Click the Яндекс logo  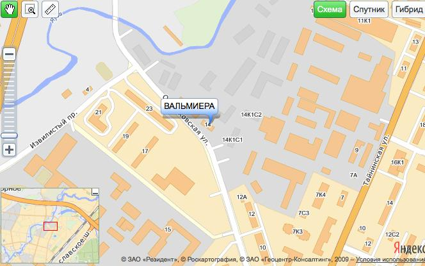(409, 248)
